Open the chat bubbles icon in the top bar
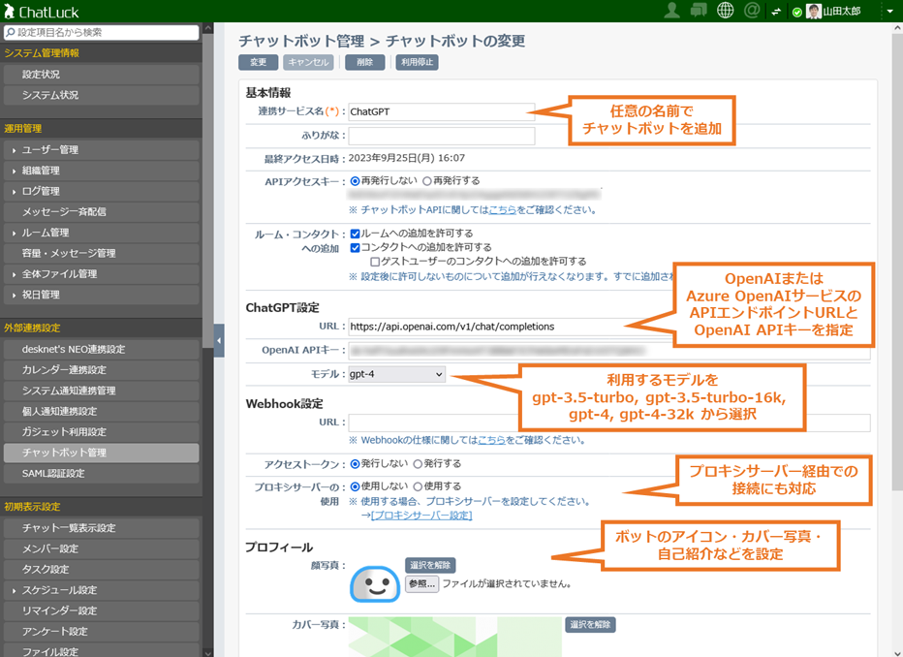The width and height of the screenshot is (903, 657). [x=699, y=10]
